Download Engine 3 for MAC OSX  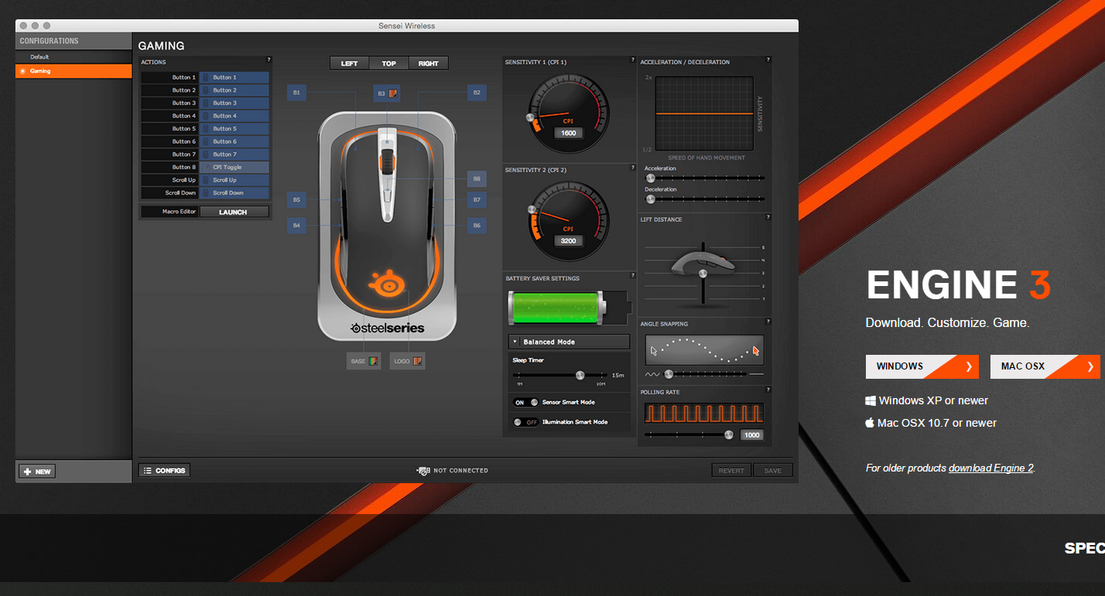[1045, 366]
